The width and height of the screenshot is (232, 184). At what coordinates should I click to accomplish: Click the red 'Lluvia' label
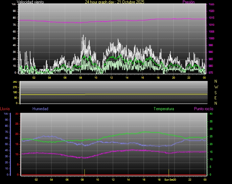click(x=5, y=109)
